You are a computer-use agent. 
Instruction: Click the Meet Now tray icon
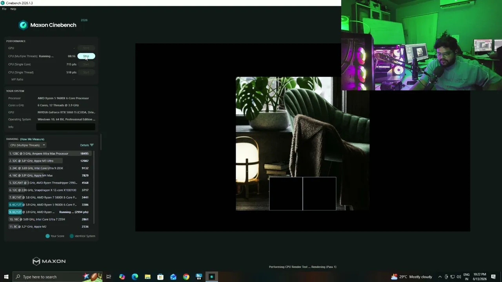pos(446,277)
